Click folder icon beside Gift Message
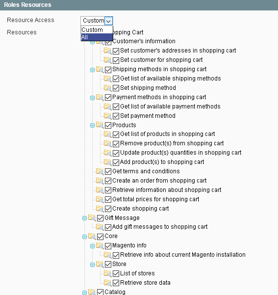Image resolution: width=278 pixels, height=295 pixels. point(92,217)
